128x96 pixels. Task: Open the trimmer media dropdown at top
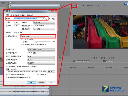34,5
